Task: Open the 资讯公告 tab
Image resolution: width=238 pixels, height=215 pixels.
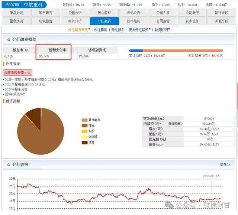Action: 134,13
